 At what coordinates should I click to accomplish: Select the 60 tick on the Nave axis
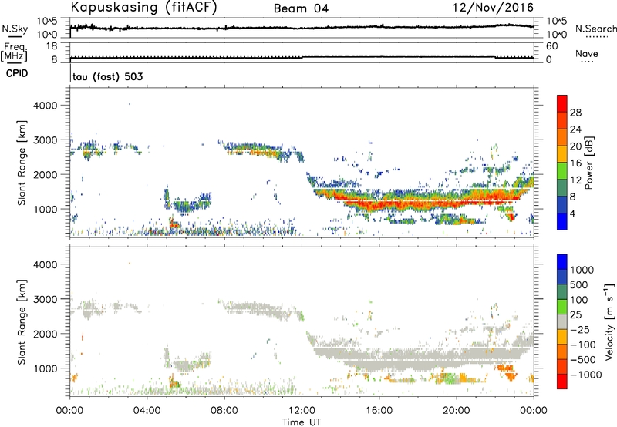[552, 46]
